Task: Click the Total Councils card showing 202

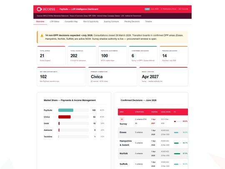Action: [x=82, y=55]
